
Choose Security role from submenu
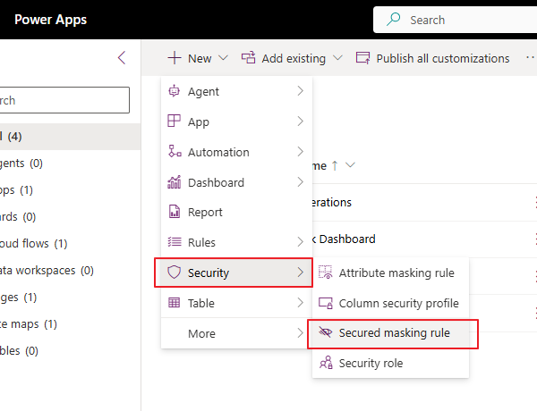(x=390, y=363)
